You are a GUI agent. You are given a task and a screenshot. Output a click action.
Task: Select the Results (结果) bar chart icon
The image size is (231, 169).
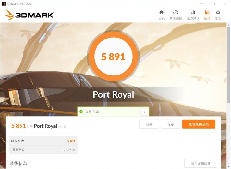click(207, 12)
